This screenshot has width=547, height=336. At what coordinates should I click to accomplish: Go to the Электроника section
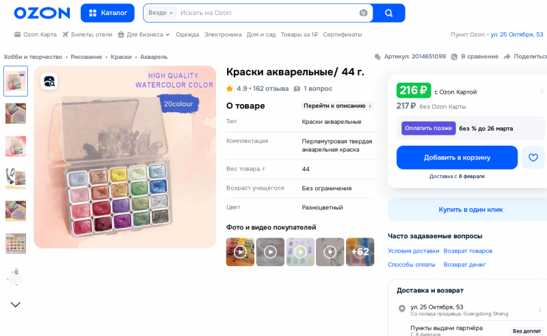click(x=223, y=35)
